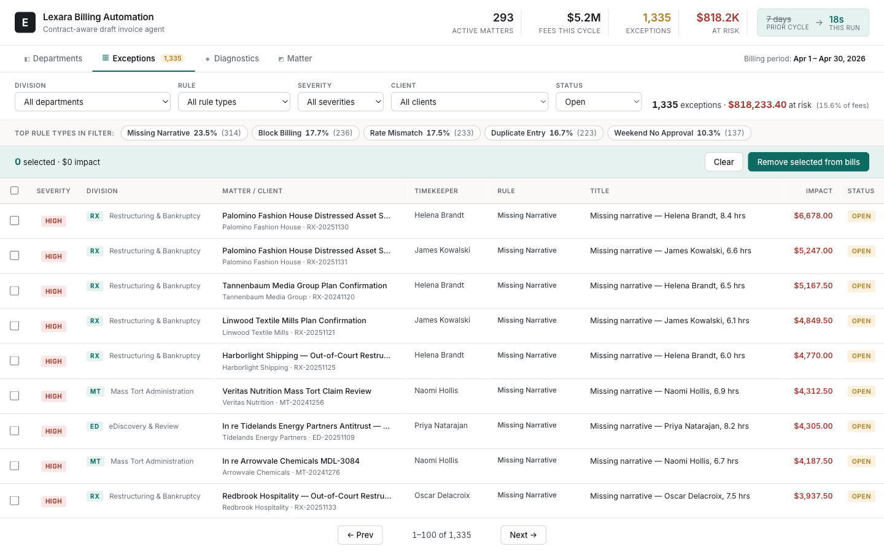The width and height of the screenshot is (884, 552).
Task: Sort by the IMPACT column header
Action: tap(819, 191)
